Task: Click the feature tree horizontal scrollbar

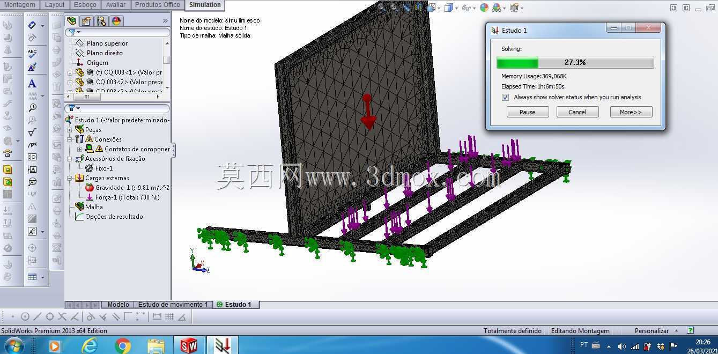Action: (x=86, y=97)
